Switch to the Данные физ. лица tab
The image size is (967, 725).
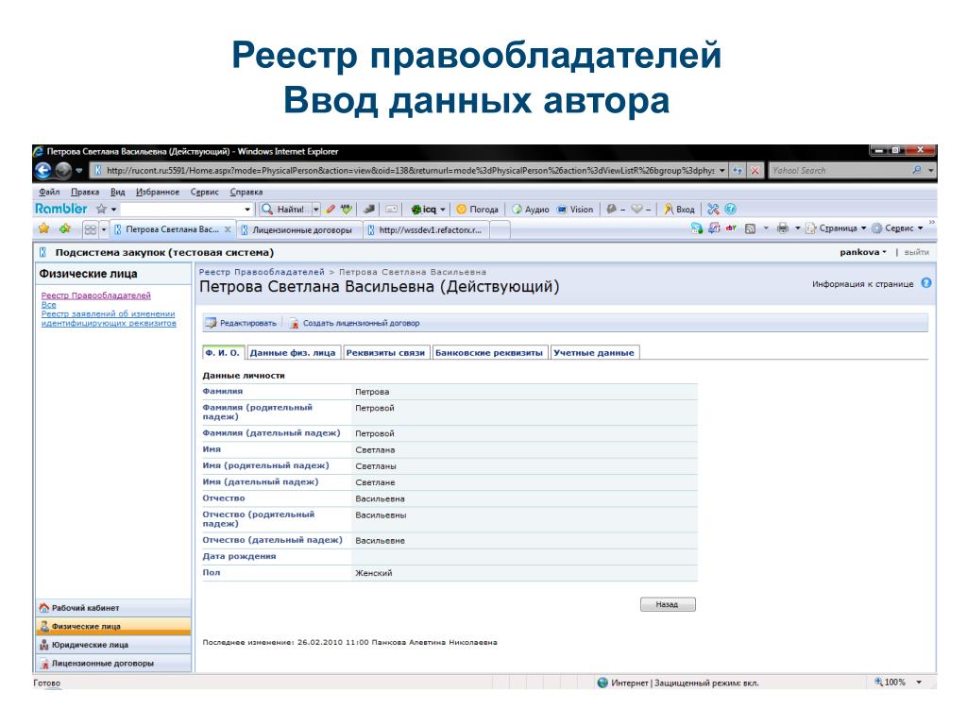pos(292,352)
